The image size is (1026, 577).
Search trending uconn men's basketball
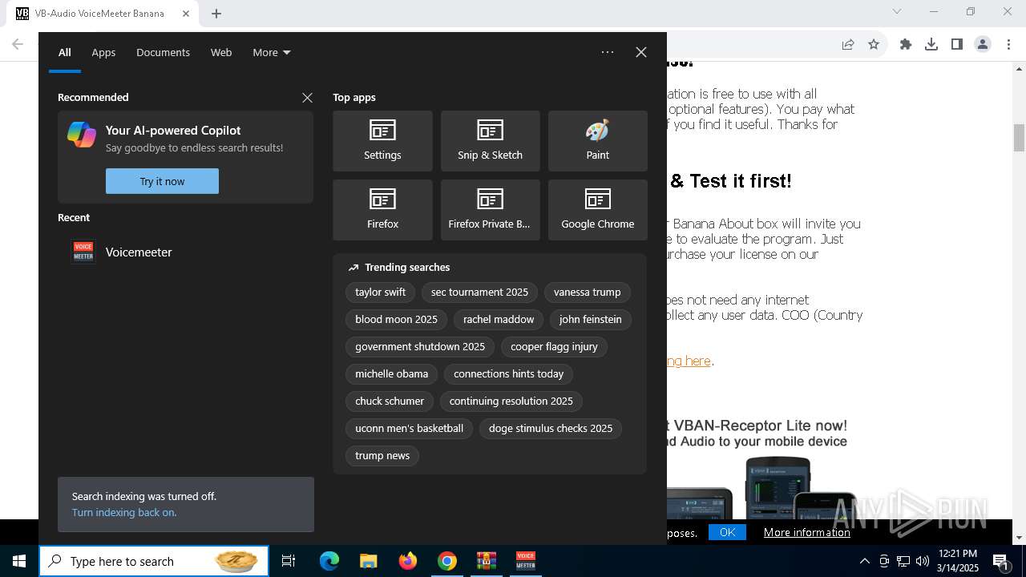click(409, 428)
